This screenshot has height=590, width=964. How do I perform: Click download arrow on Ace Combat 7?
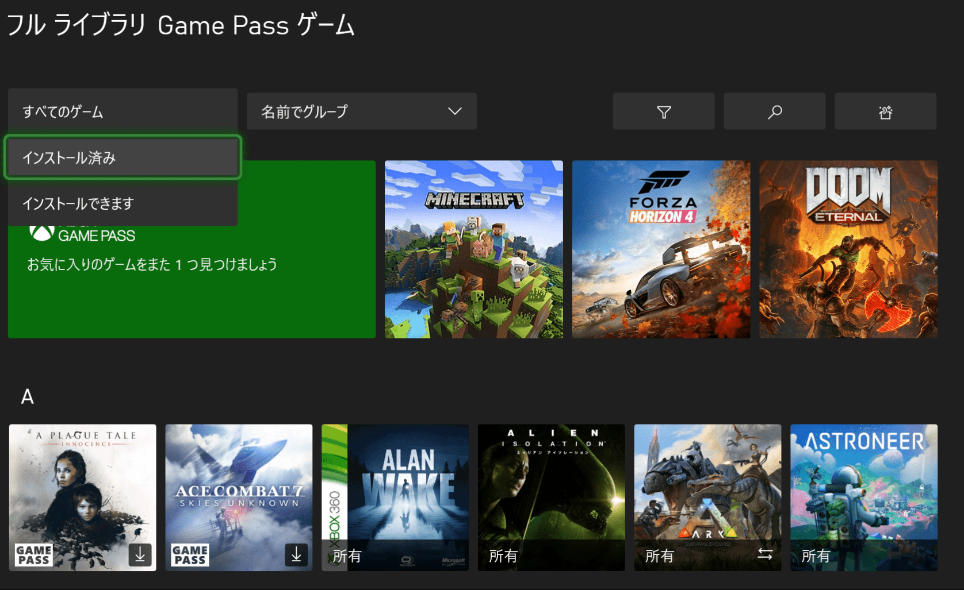(296, 555)
